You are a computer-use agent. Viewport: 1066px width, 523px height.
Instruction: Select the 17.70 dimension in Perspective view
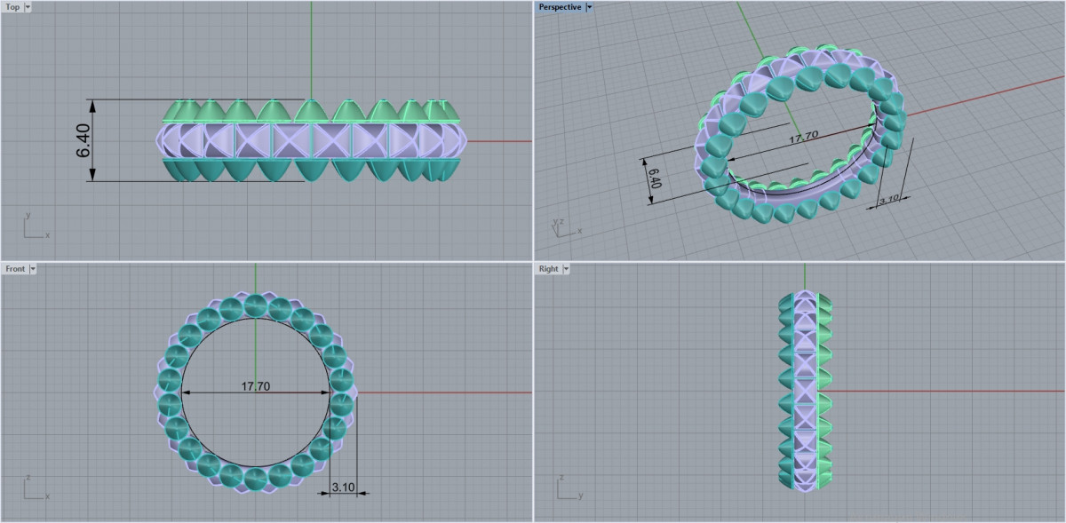pos(803,136)
